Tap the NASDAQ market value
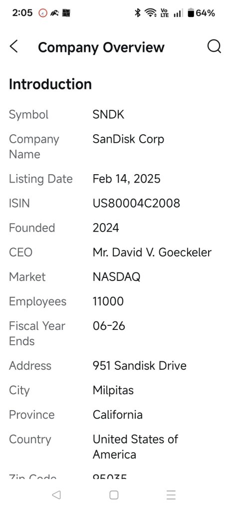 click(117, 277)
